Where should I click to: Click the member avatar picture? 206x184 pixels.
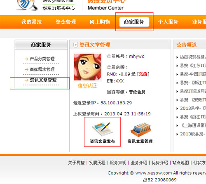pyautogui.click(x=87, y=67)
